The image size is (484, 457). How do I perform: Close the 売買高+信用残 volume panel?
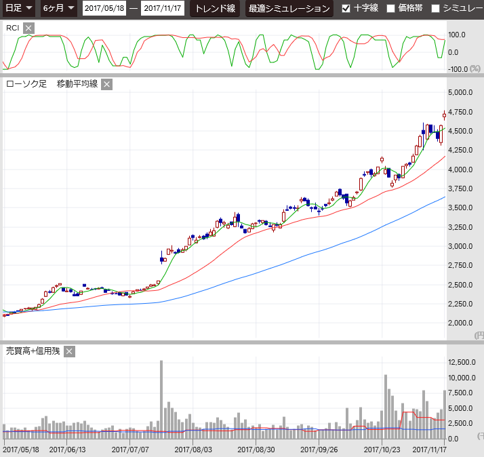(x=69, y=351)
